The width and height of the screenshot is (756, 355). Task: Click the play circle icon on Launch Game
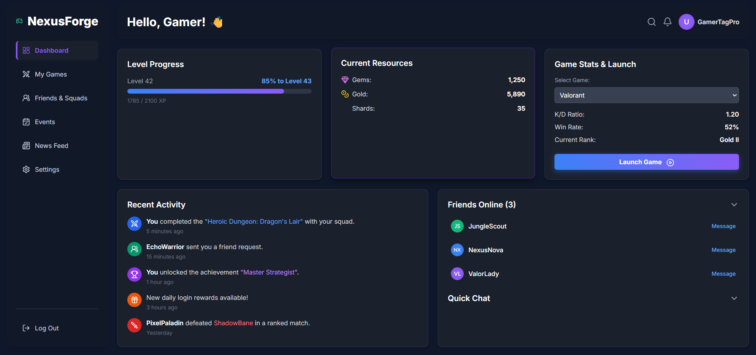(670, 162)
